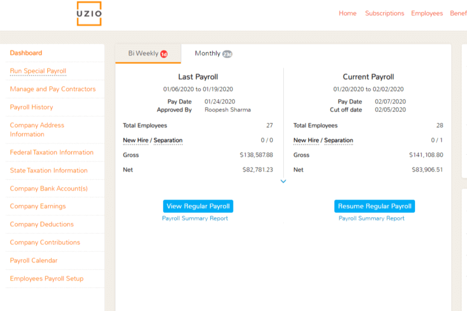Click the gray 23d badge on Monthly tab

click(226, 53)
